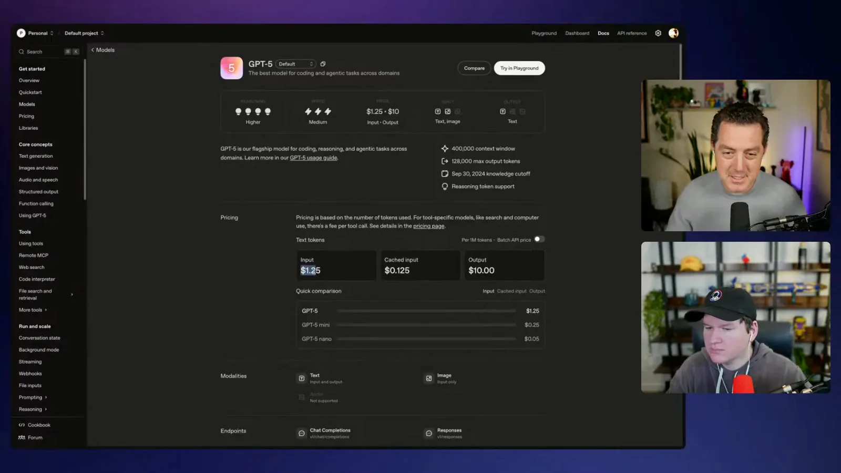Click the search magnifier icon

click(22, 52)
